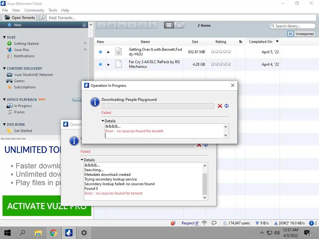
Task: Collapse the VUZE sidebar section
Action: 4,37
